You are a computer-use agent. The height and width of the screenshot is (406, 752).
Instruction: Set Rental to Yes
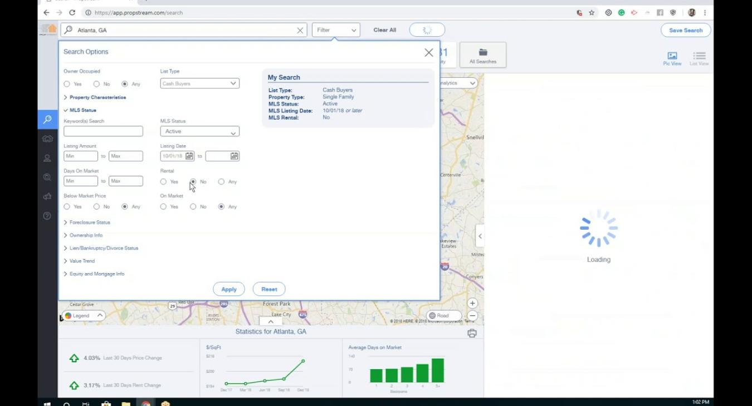(163, 182)
